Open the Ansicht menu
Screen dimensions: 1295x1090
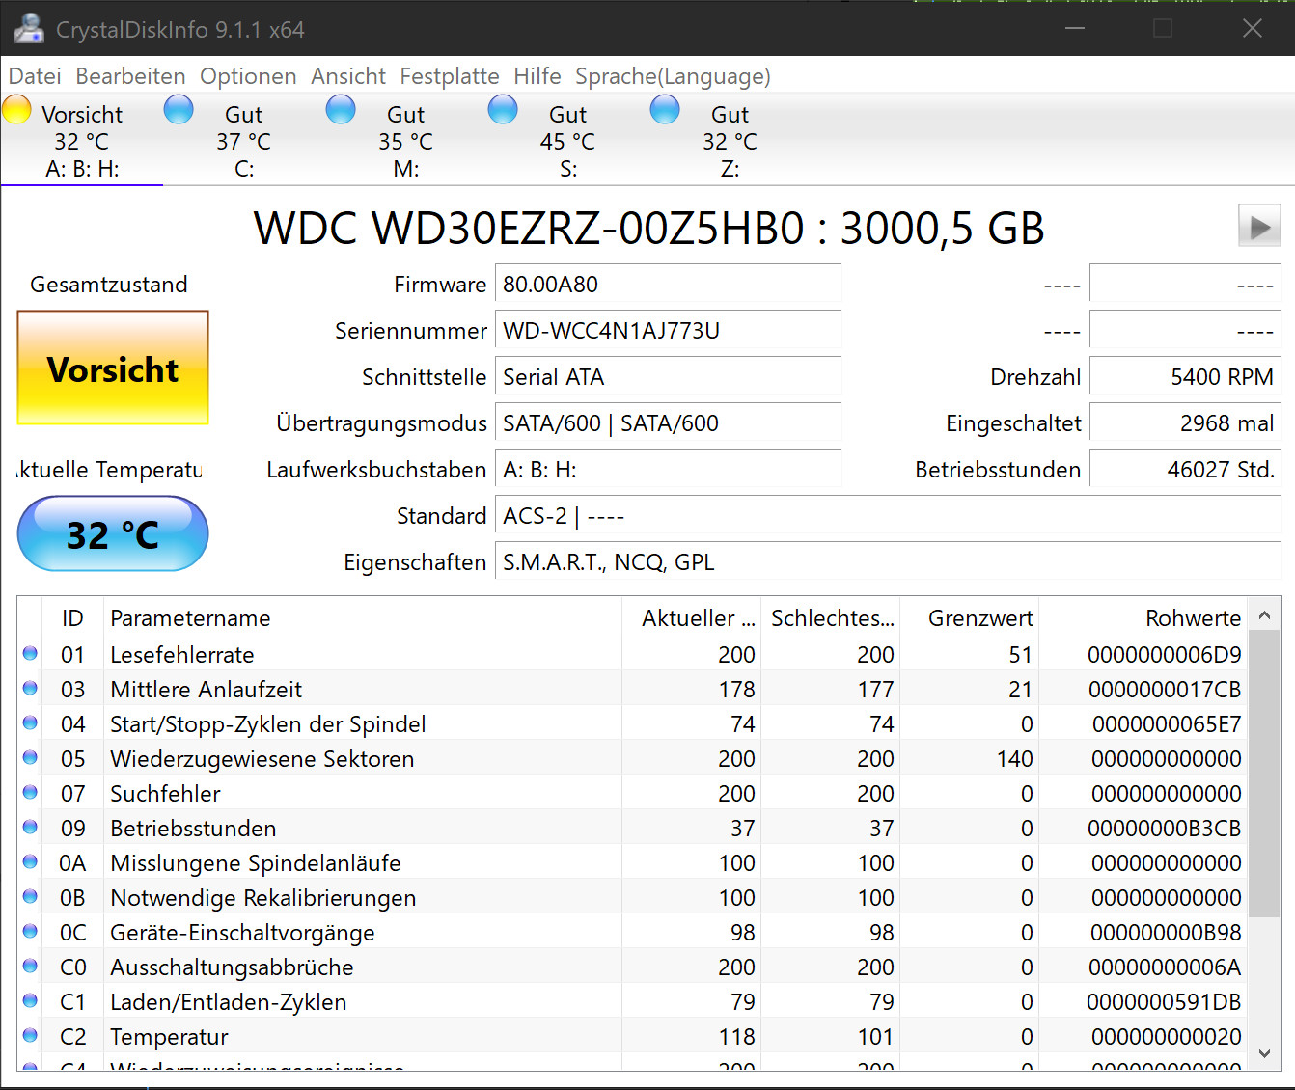348,76
